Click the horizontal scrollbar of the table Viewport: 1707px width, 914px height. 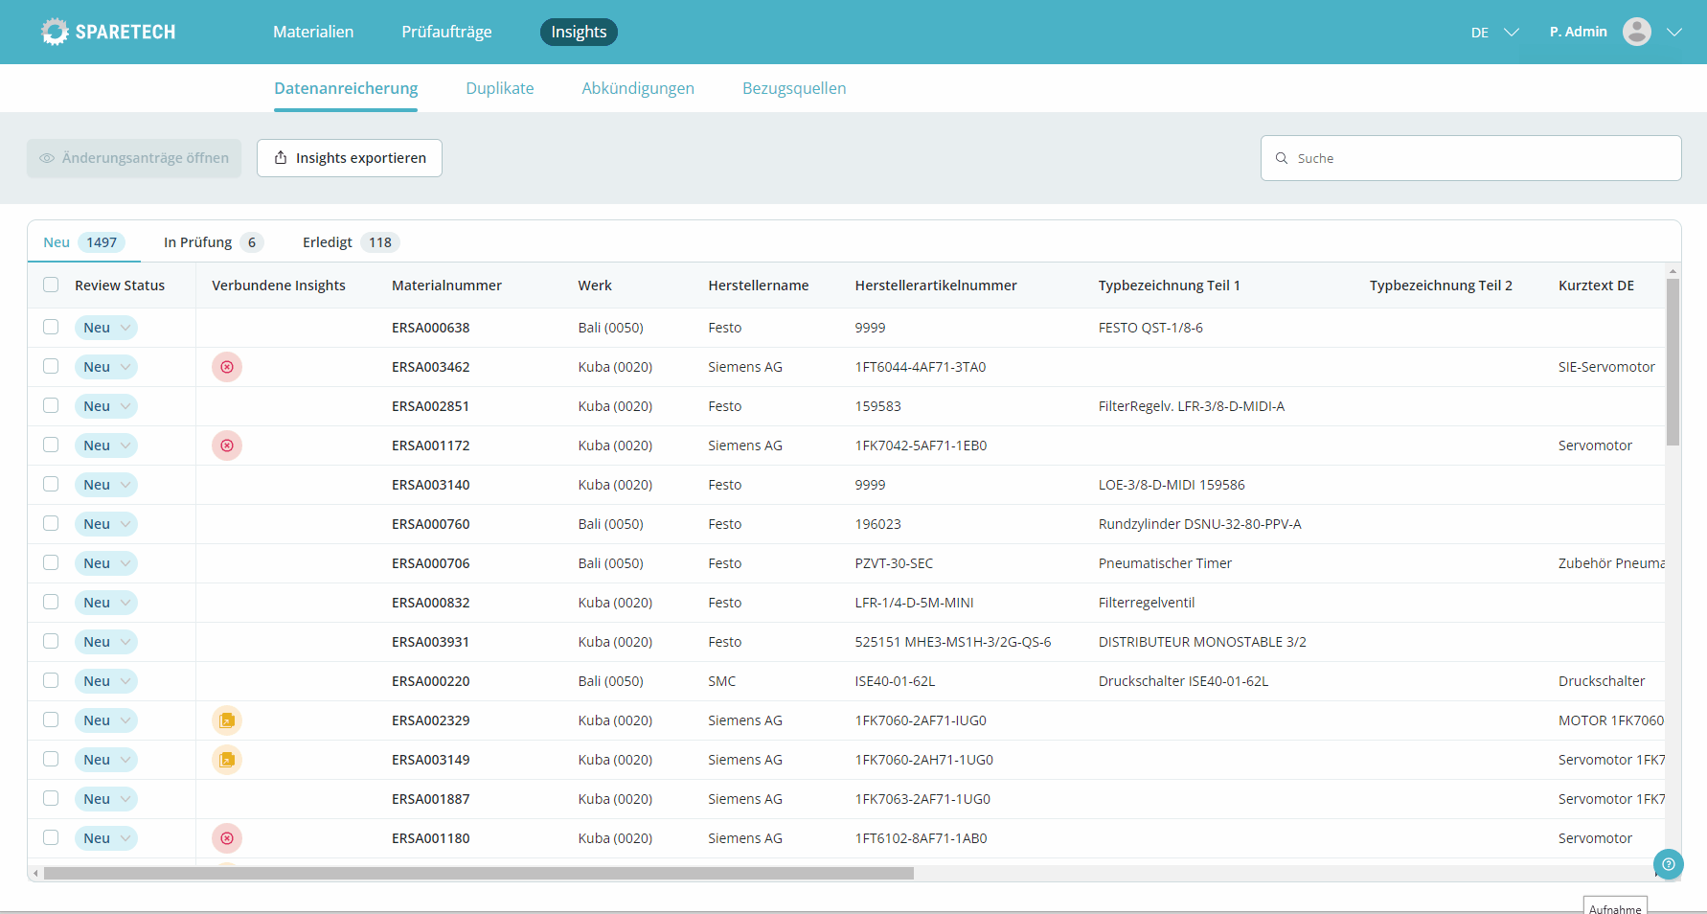(479, 873)
